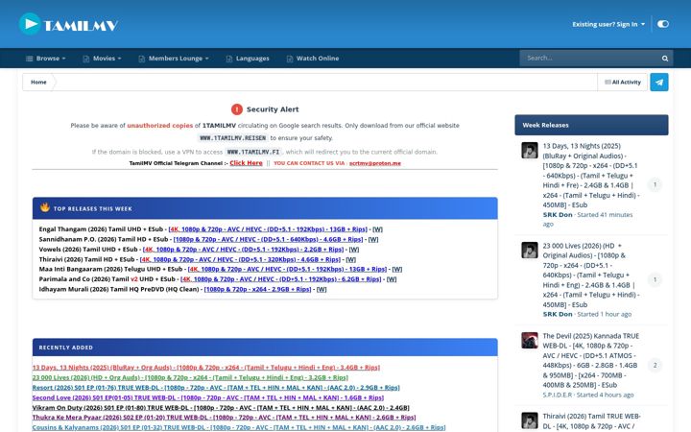Screen dimensions: 691x432
Task: Click avatar beside 13 Days, 13 Nights post
Action: tap(530, 151)
